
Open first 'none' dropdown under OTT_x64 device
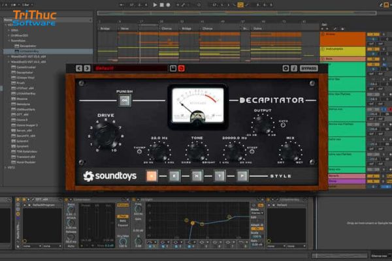point(32,246)
